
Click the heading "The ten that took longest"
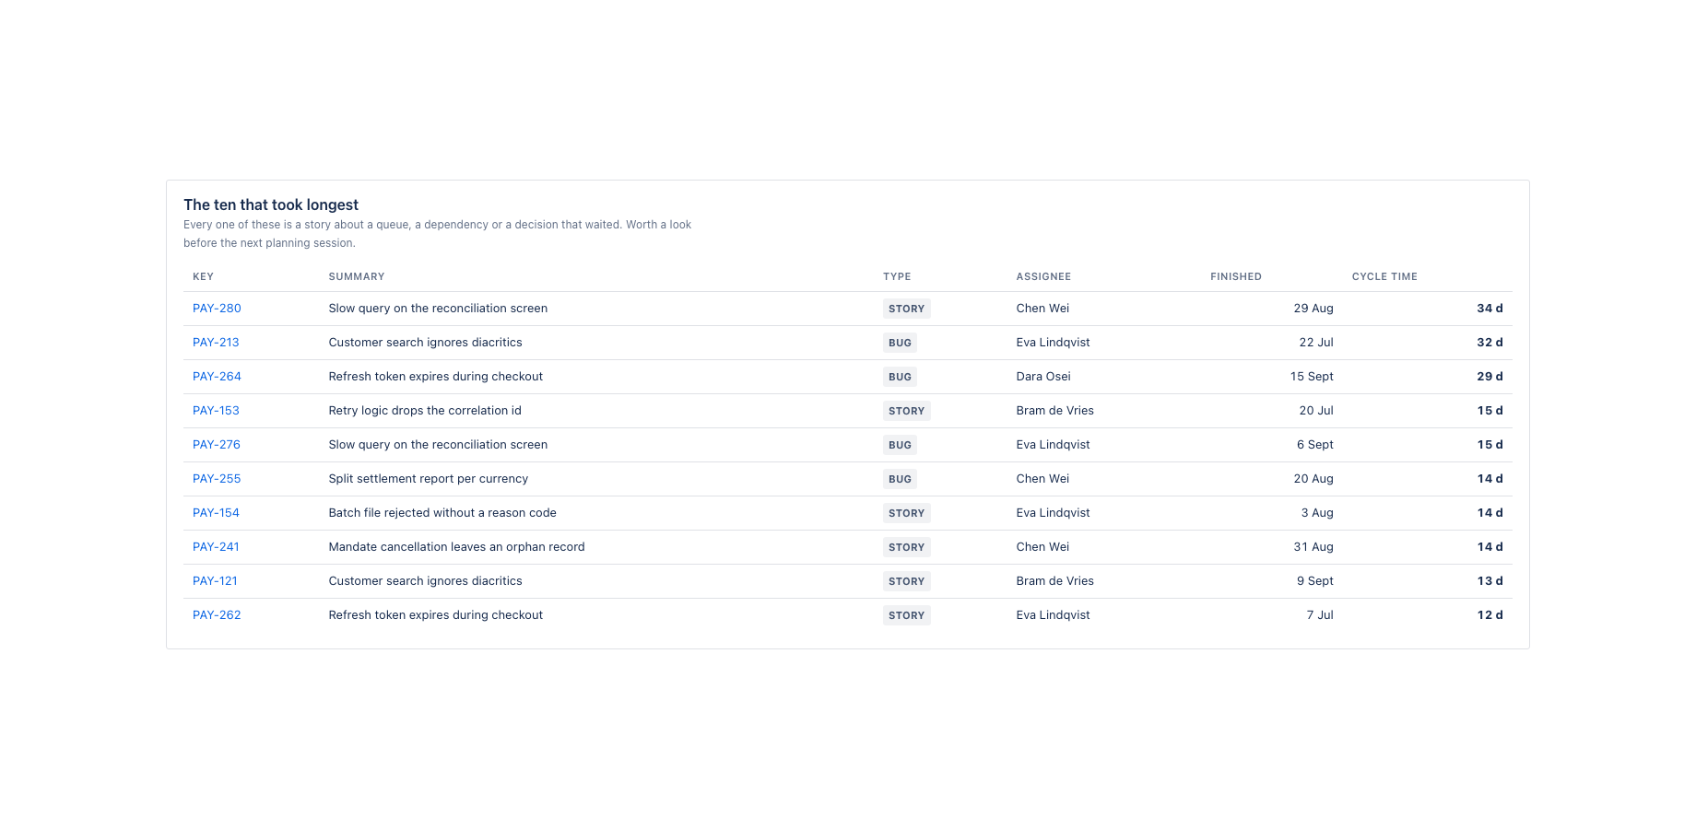tap(271, 204)
